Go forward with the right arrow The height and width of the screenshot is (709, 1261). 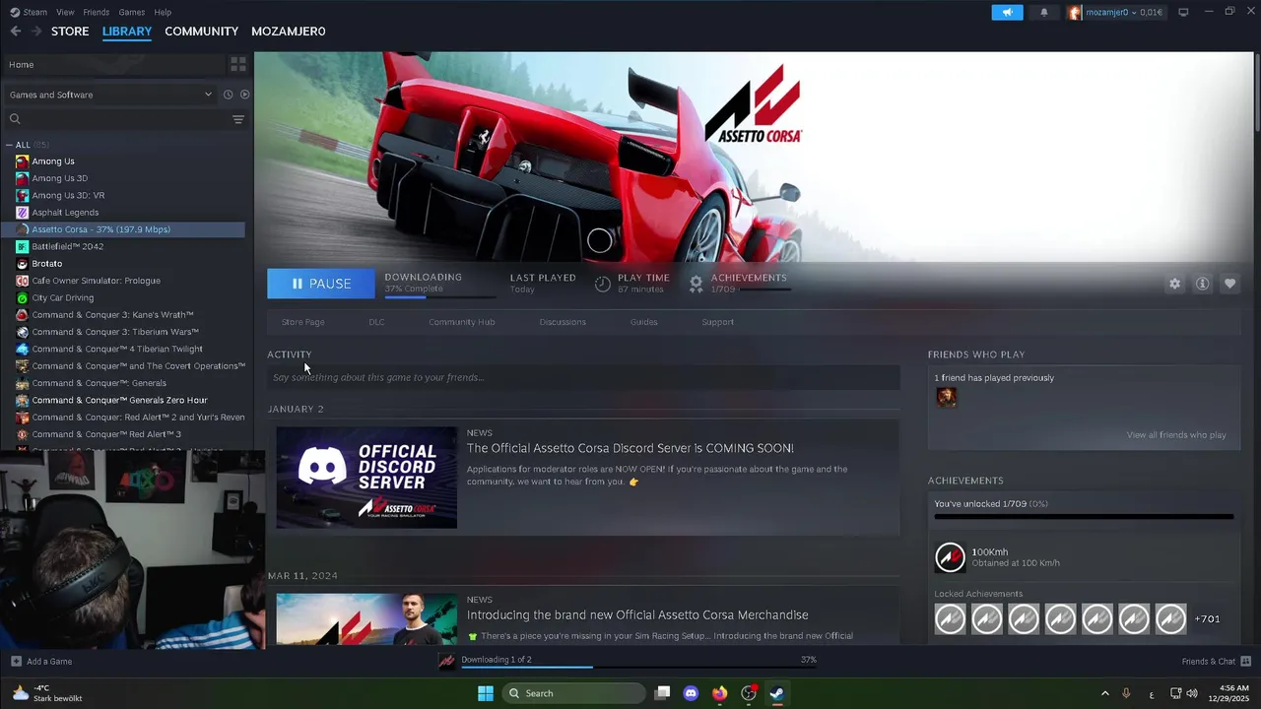click(x=36, y=32)
